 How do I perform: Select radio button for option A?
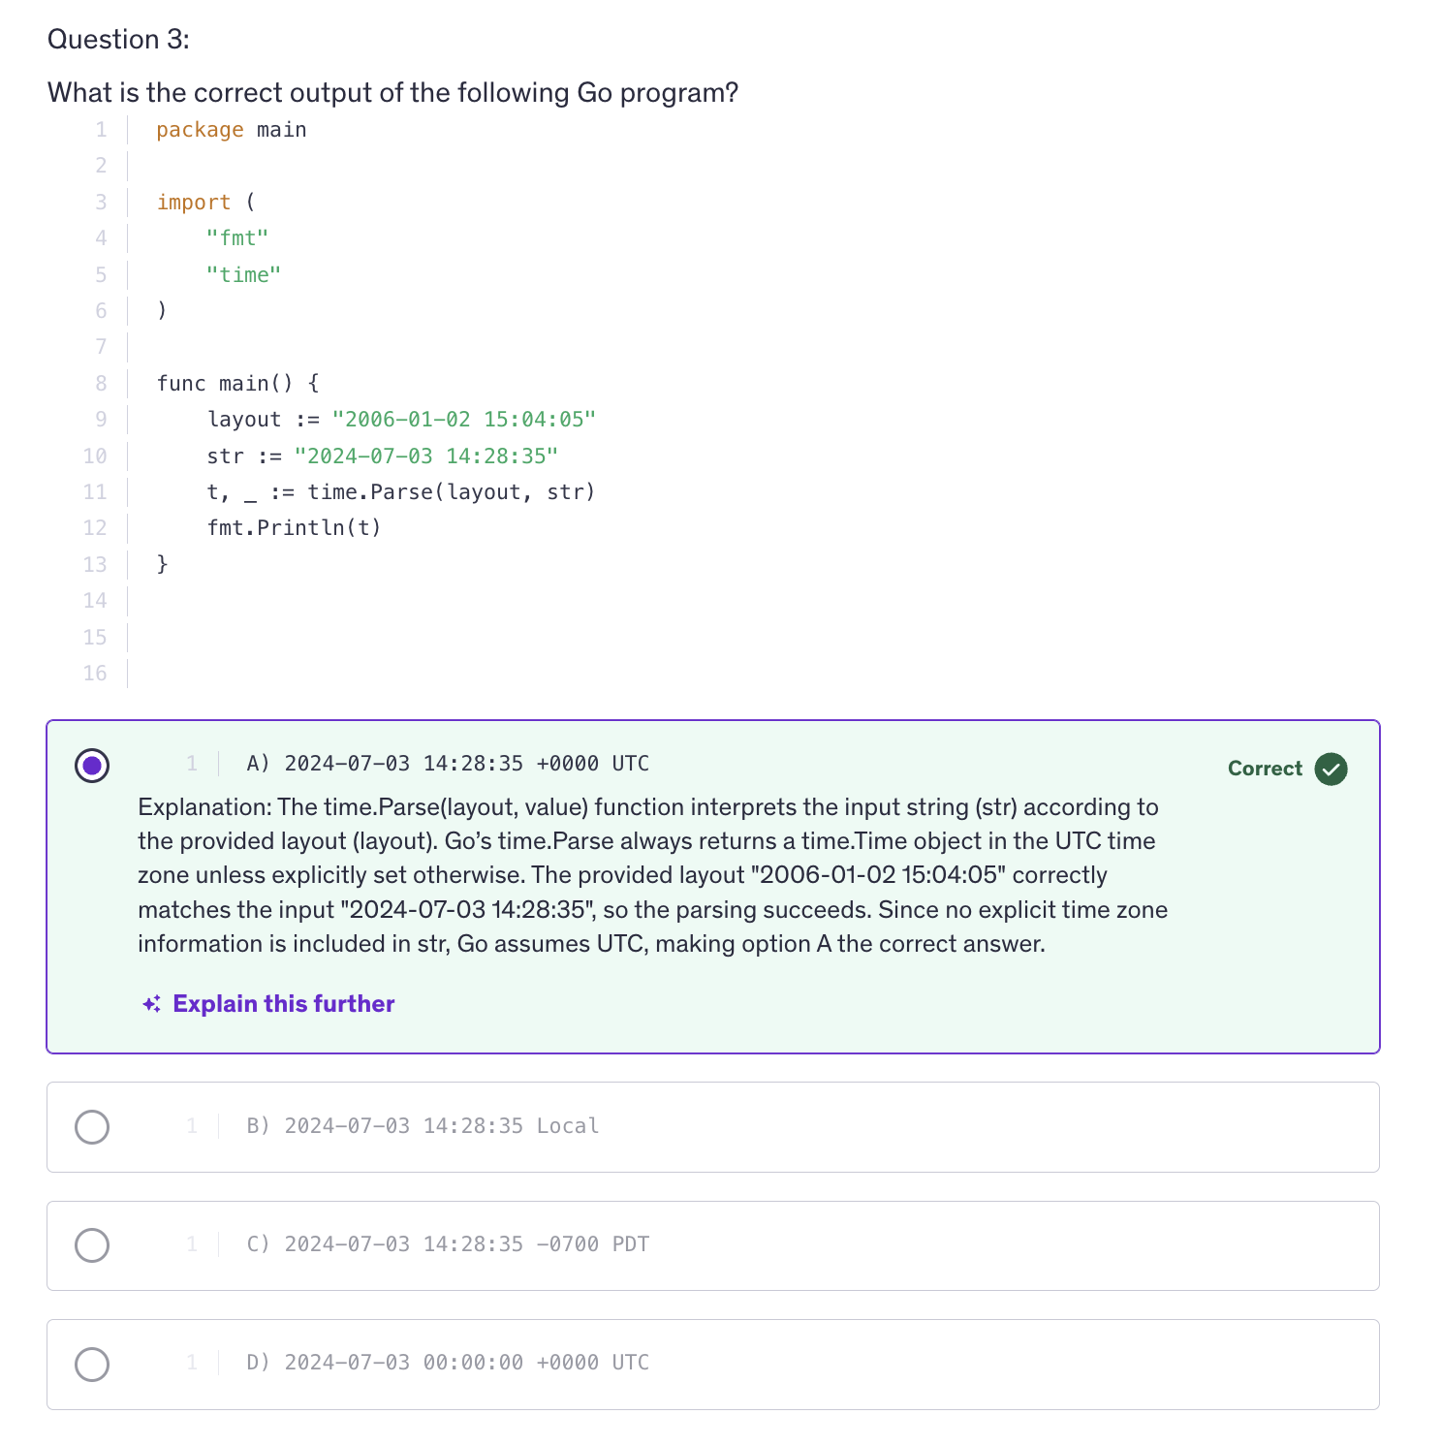tap(92, 766)
